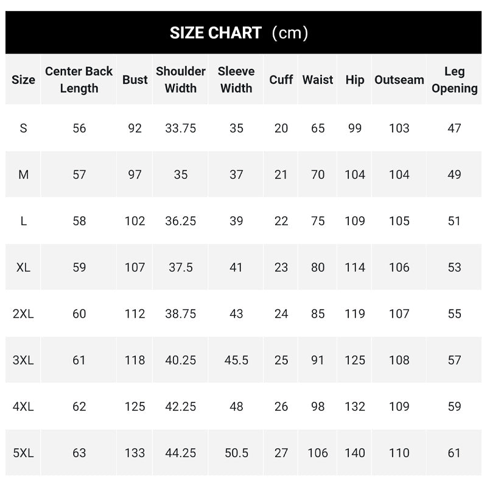This screenshot has height=487, width=487.
Task: Click the Shoulder Width column header
Action: pyautogui.click(x=180, y=80)
